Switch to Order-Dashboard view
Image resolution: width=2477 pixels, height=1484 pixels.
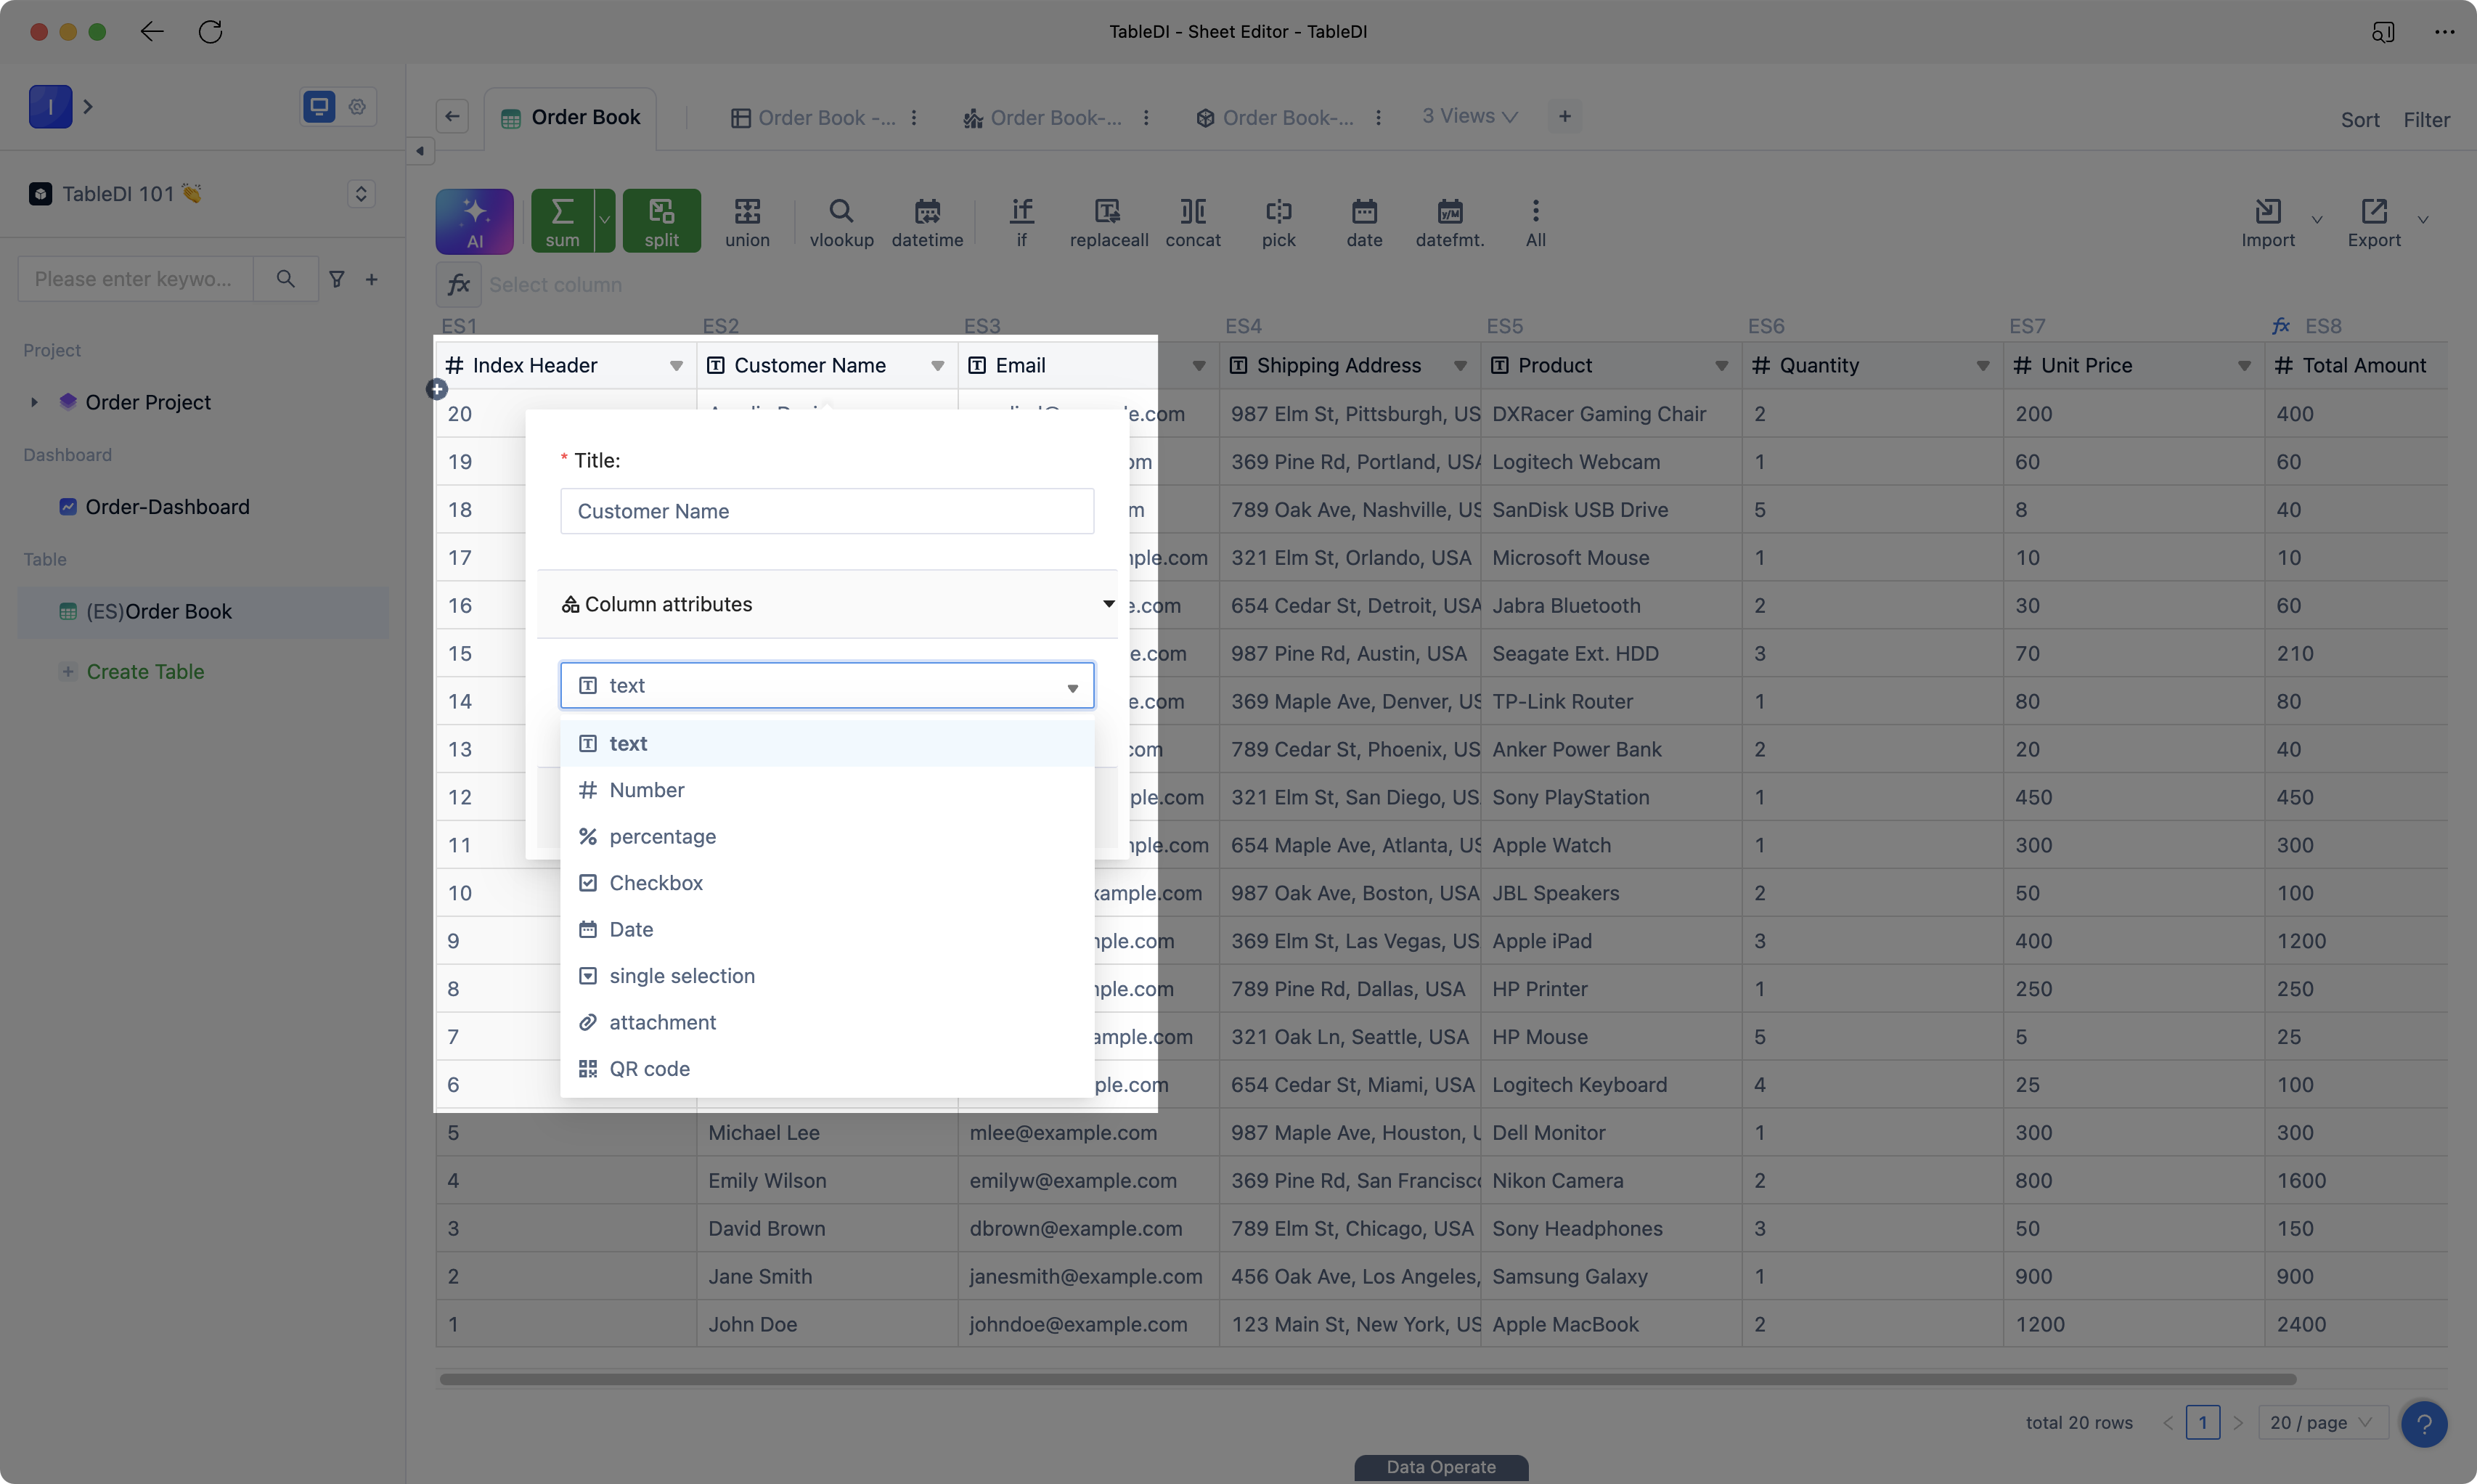click(168, 507)
